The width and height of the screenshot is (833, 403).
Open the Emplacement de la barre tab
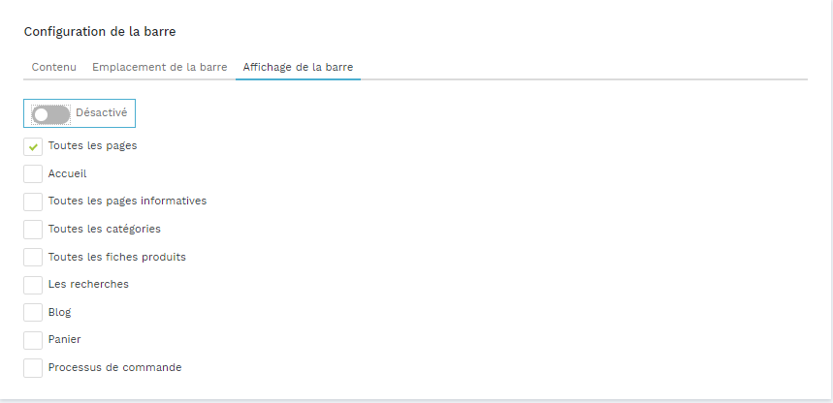coord(160,68)
